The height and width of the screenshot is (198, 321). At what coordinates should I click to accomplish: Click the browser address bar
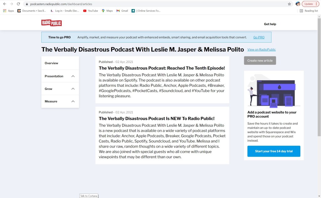(x=157, y=4)
